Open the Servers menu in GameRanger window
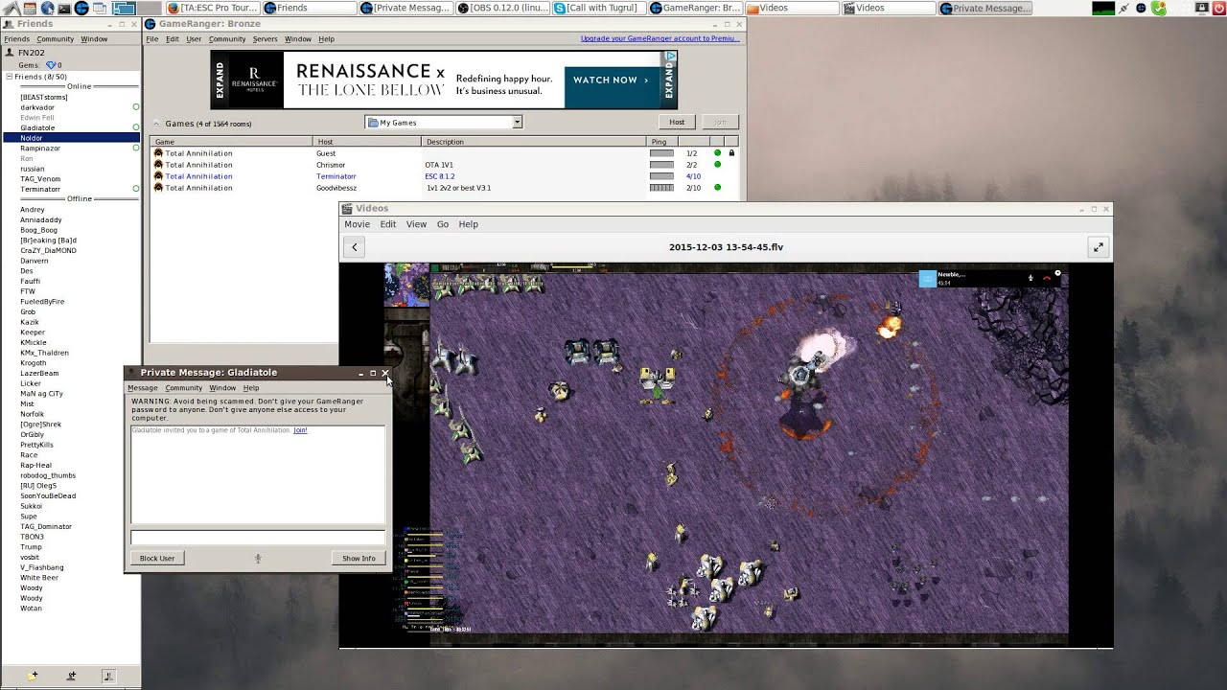Image resolution: width=1227 pixels, height=690 pixels. coord(266,39)
